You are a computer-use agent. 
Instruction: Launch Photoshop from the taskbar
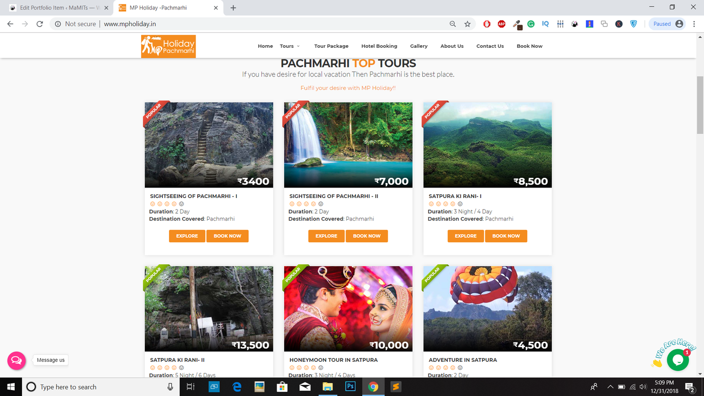(x=350, y=387)
